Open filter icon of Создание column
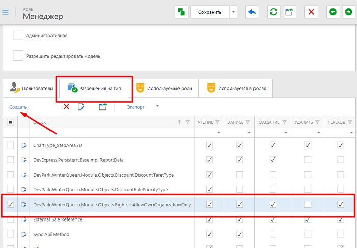 pyautogui.click(x=284, y=122)
